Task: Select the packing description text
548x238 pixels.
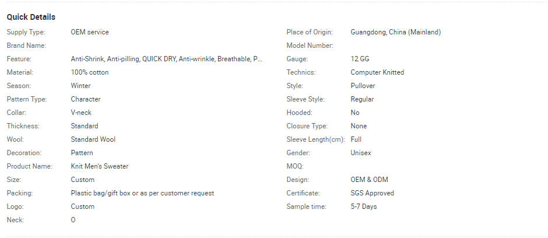Action: [x=142, y=193]
